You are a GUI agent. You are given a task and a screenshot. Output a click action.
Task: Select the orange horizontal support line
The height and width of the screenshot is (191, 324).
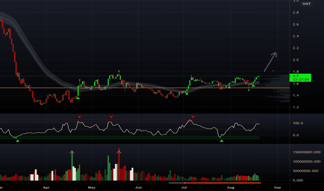click(145, 88)
